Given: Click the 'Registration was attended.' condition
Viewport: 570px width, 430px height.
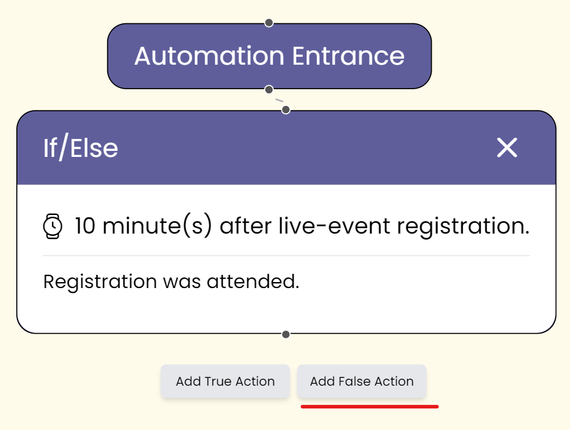Looking at the screenshot, I should [x=171, y=281].
